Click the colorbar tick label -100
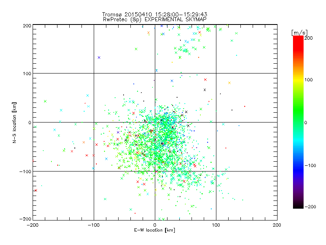Screen dimensions: 326x245 coord(310,165)
